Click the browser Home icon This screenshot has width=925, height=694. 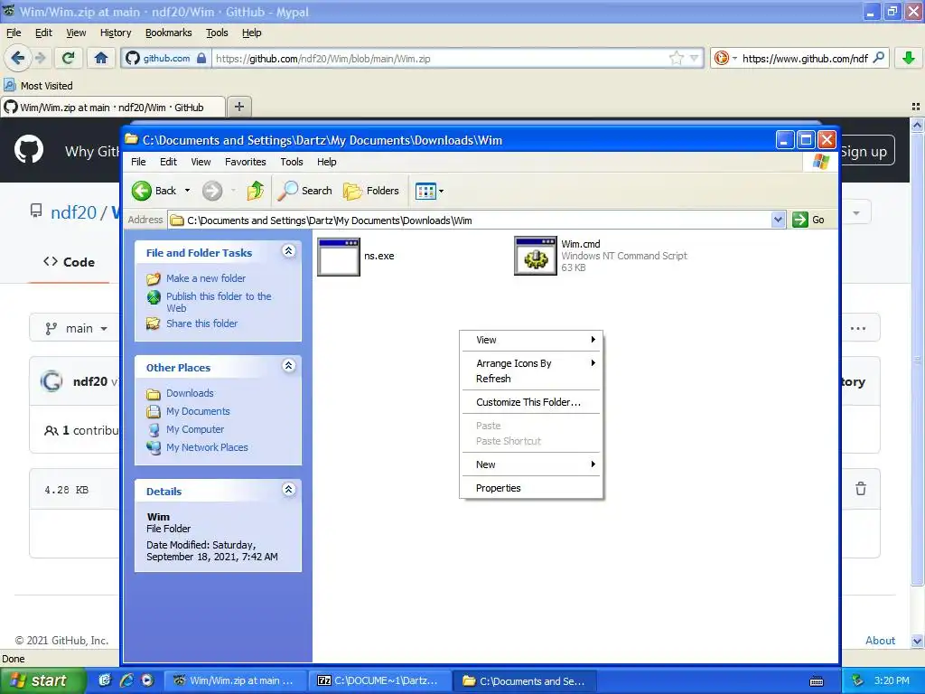[x=101, y=58]
